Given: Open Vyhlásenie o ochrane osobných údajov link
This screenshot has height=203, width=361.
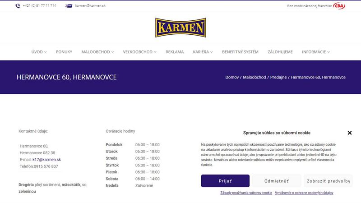Looking at the screenshot, I should (304, 193).
